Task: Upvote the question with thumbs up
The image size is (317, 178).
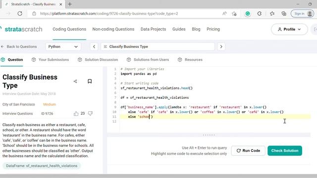Action: [x=76, y=114]
